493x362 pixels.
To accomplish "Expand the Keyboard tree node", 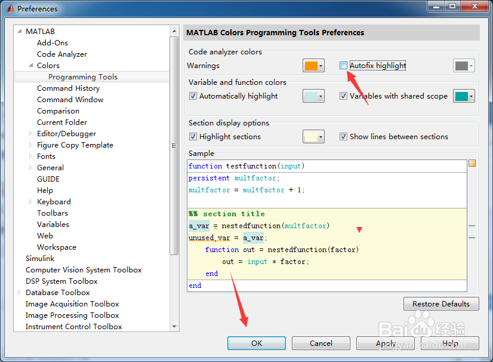I will (30, 201).
